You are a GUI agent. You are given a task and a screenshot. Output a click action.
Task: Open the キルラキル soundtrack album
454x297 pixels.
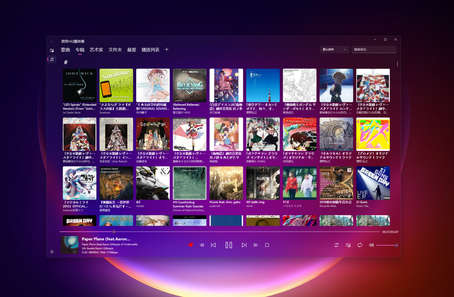click(x=337, y=134)
